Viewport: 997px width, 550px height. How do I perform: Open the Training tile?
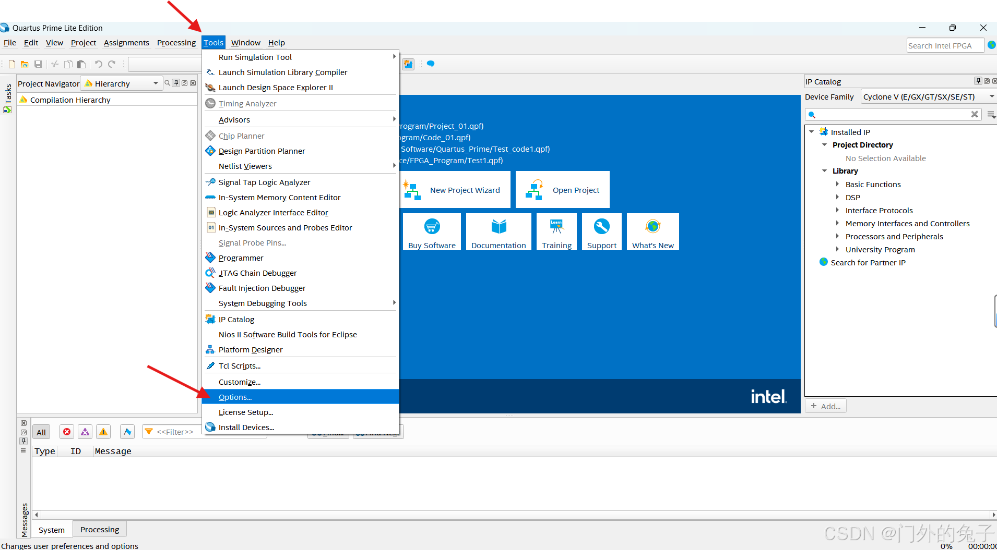point(556,232)
